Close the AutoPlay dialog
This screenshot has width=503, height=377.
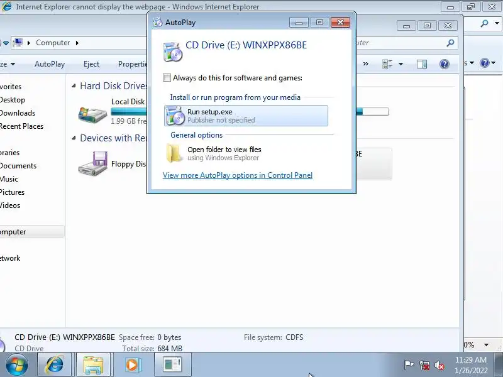pos(340,23)
